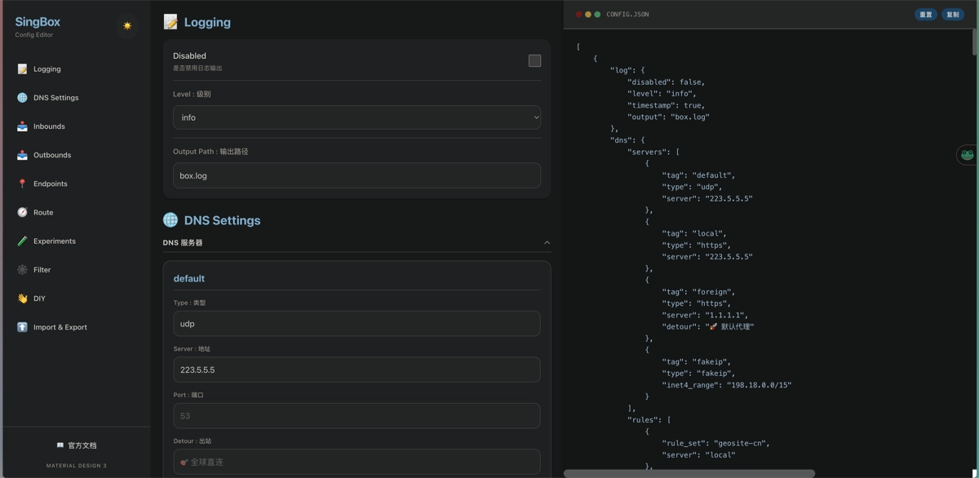Click the Filter web icon
Image resolution: width=979 pixels, height=478 pixels.
22,269
